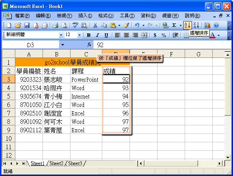
Task: Open the 編輯(E) menu
Action: click(43, 16)
